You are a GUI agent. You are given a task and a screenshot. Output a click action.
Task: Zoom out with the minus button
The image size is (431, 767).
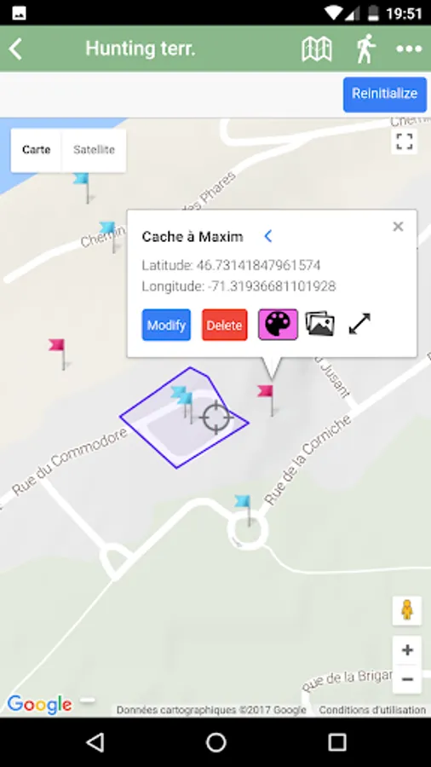(x=407, y=679)
